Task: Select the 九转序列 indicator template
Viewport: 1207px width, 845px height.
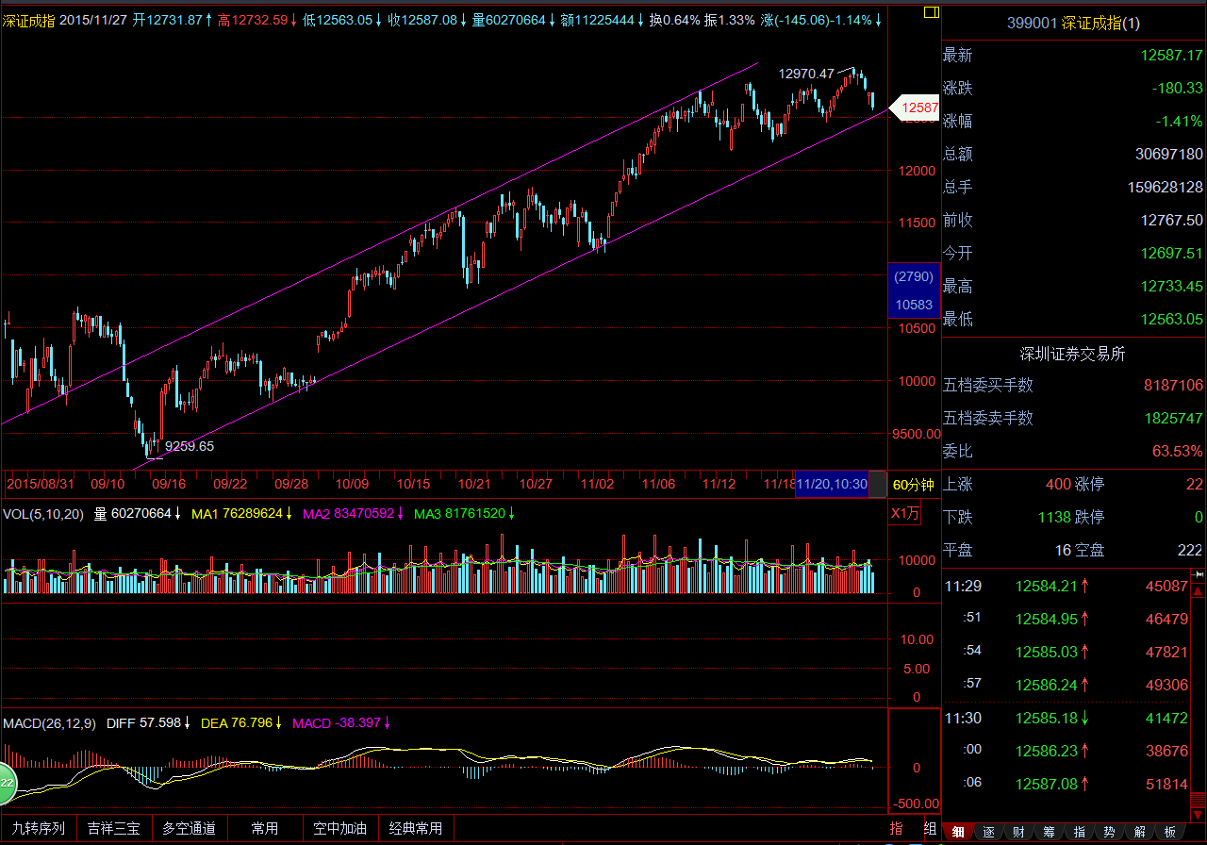Action: pyautogui.click(x=38, y=828)
